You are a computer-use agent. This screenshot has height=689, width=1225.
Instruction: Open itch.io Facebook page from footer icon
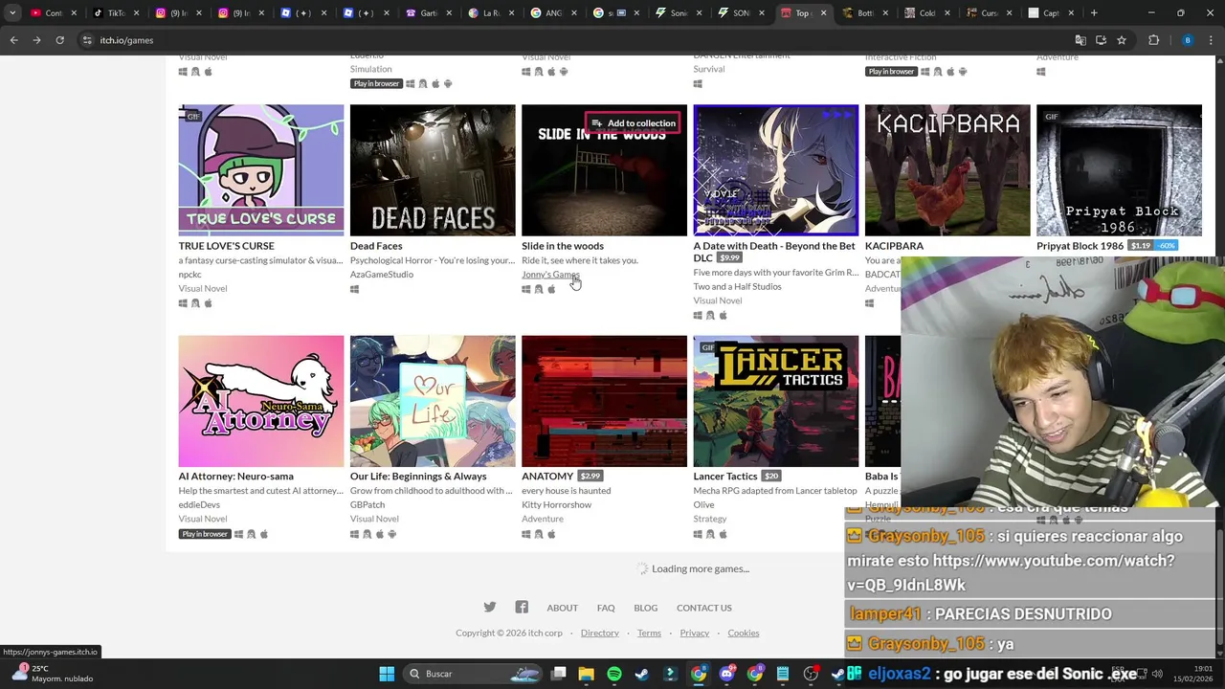click(522, 607)
